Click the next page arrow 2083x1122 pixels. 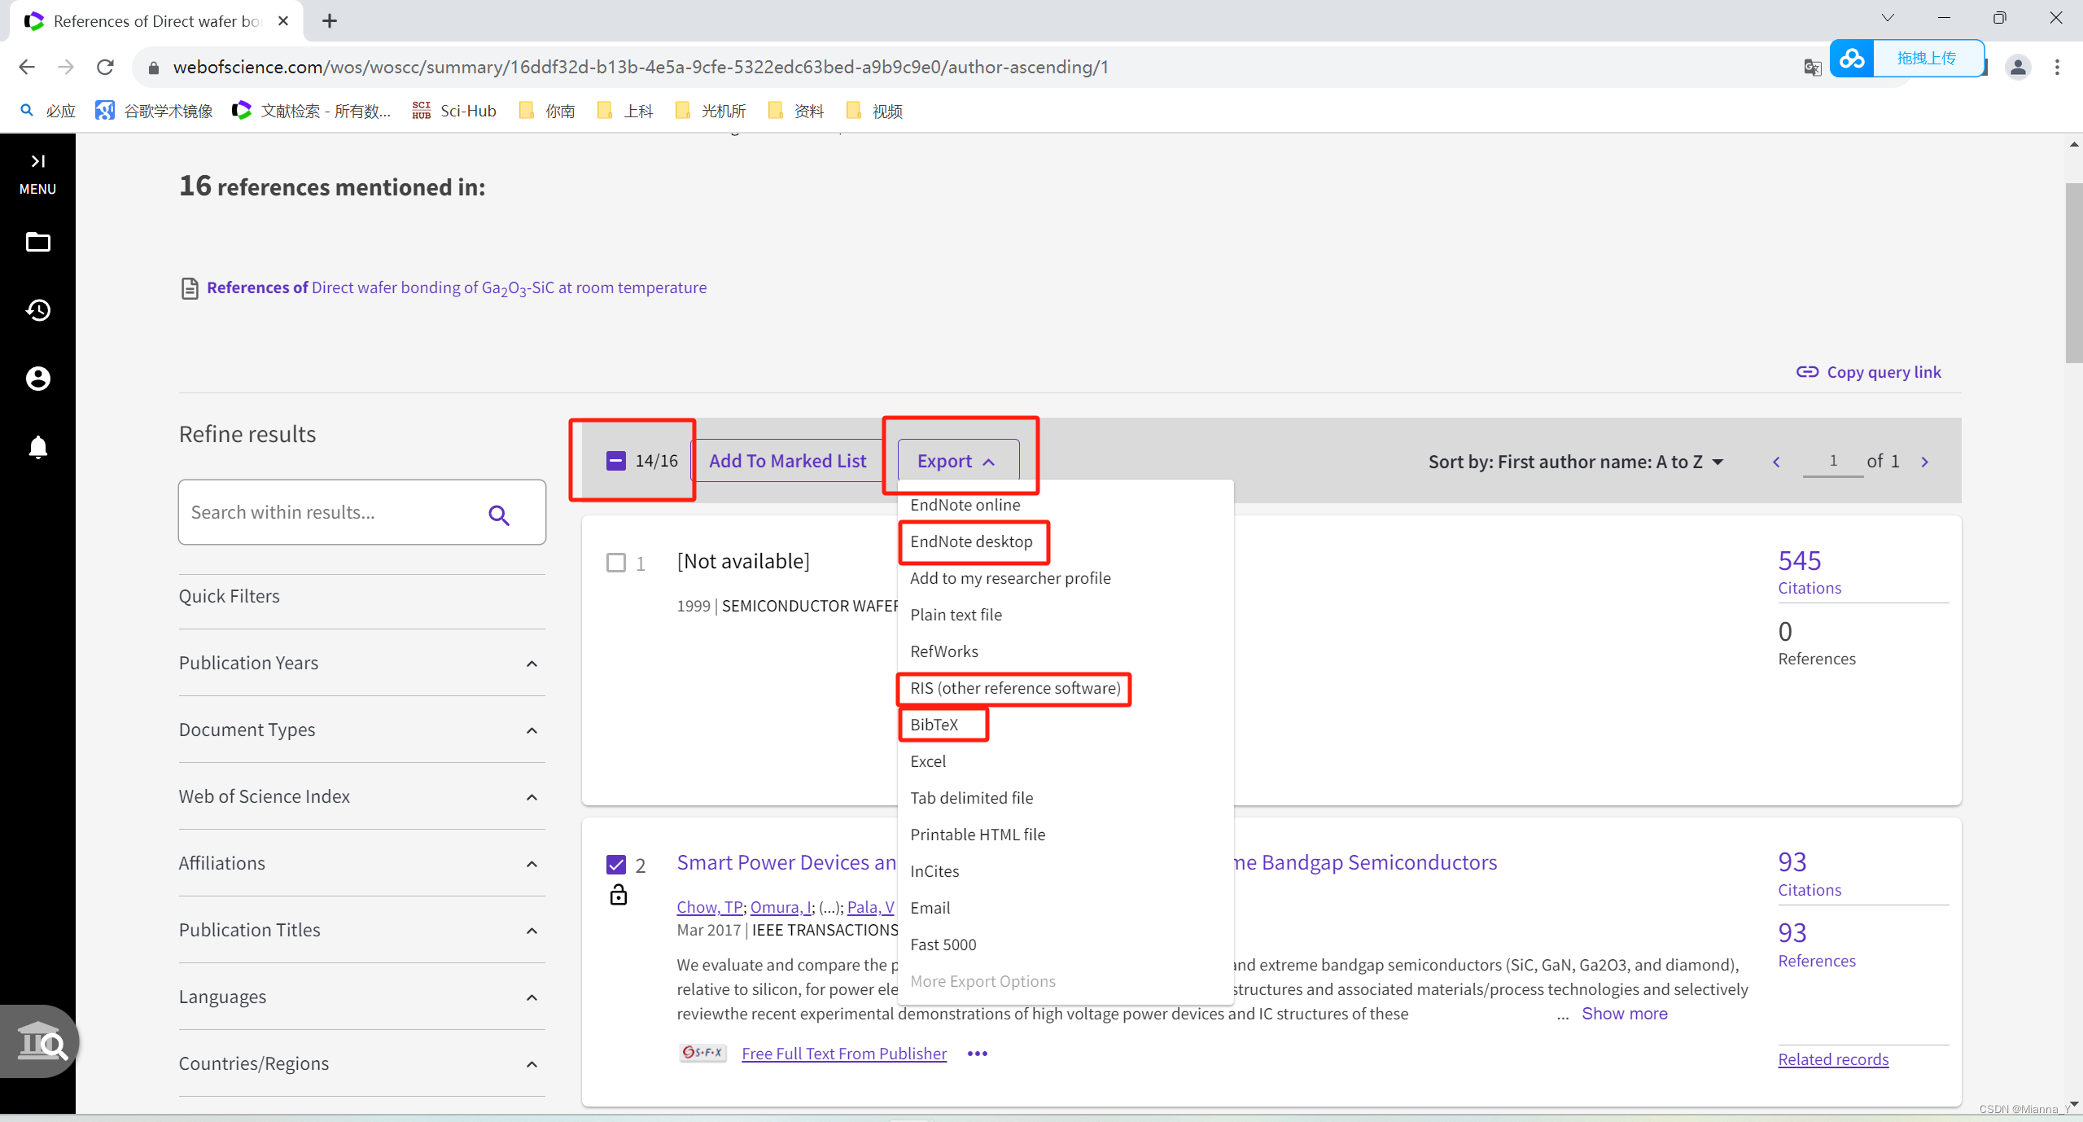point(1925,462)
